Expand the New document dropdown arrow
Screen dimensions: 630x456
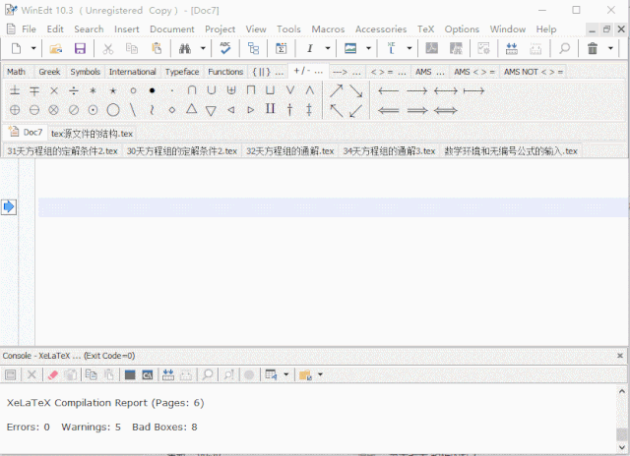pyautogui.click(x=33, y=48)
